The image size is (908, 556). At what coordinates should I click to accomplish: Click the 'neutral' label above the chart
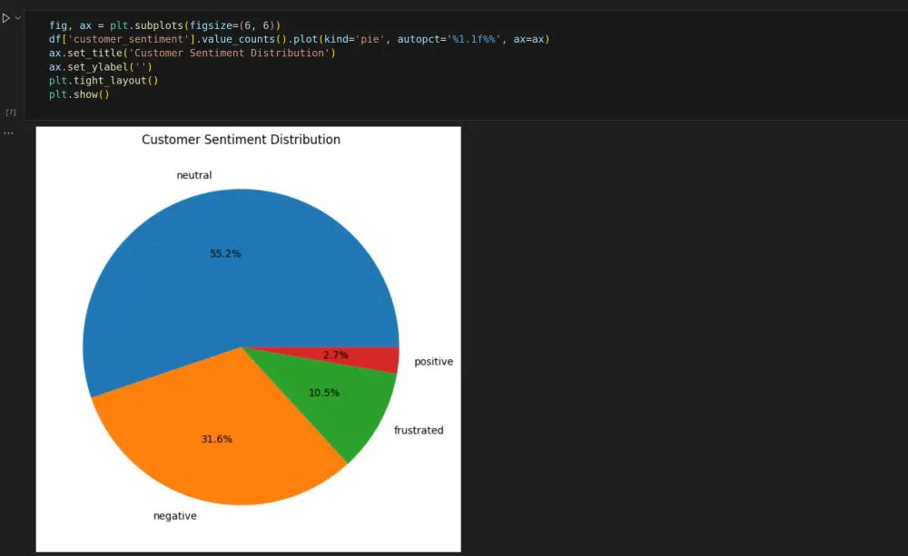coord(193,175)
